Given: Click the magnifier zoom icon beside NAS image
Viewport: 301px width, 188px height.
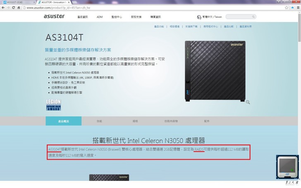Looking at the screenshot, I should coord(248,102).
